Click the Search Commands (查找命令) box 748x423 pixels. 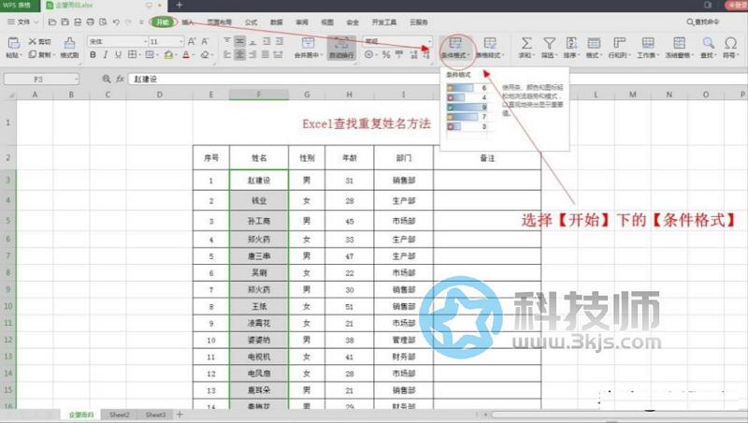click(703, 22)
